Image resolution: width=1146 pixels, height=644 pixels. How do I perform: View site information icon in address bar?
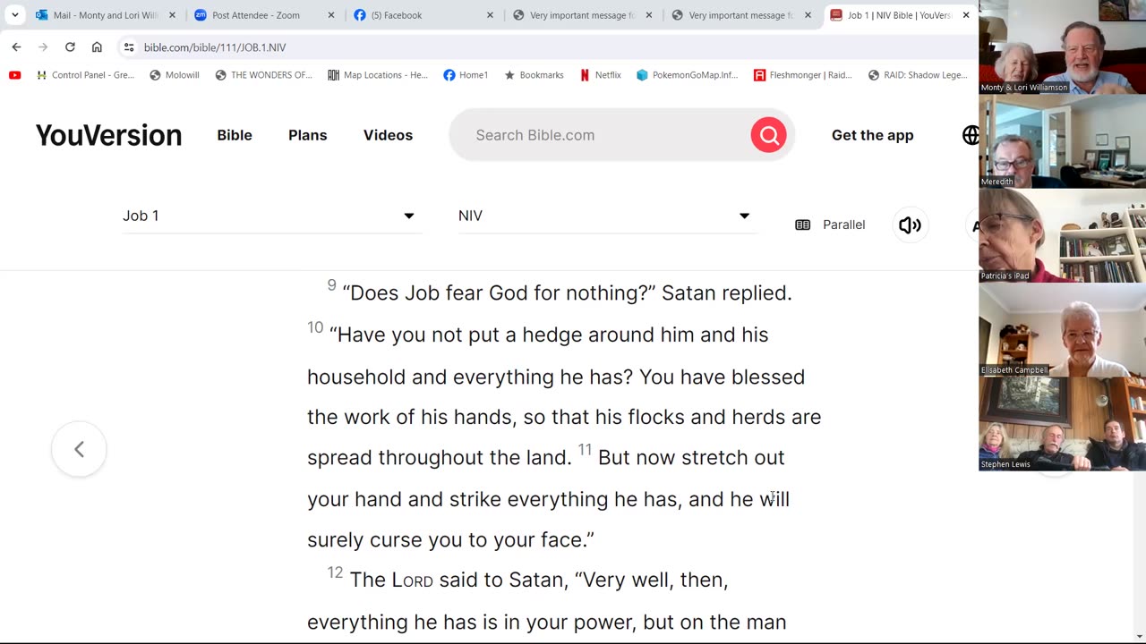click(129, 47)
